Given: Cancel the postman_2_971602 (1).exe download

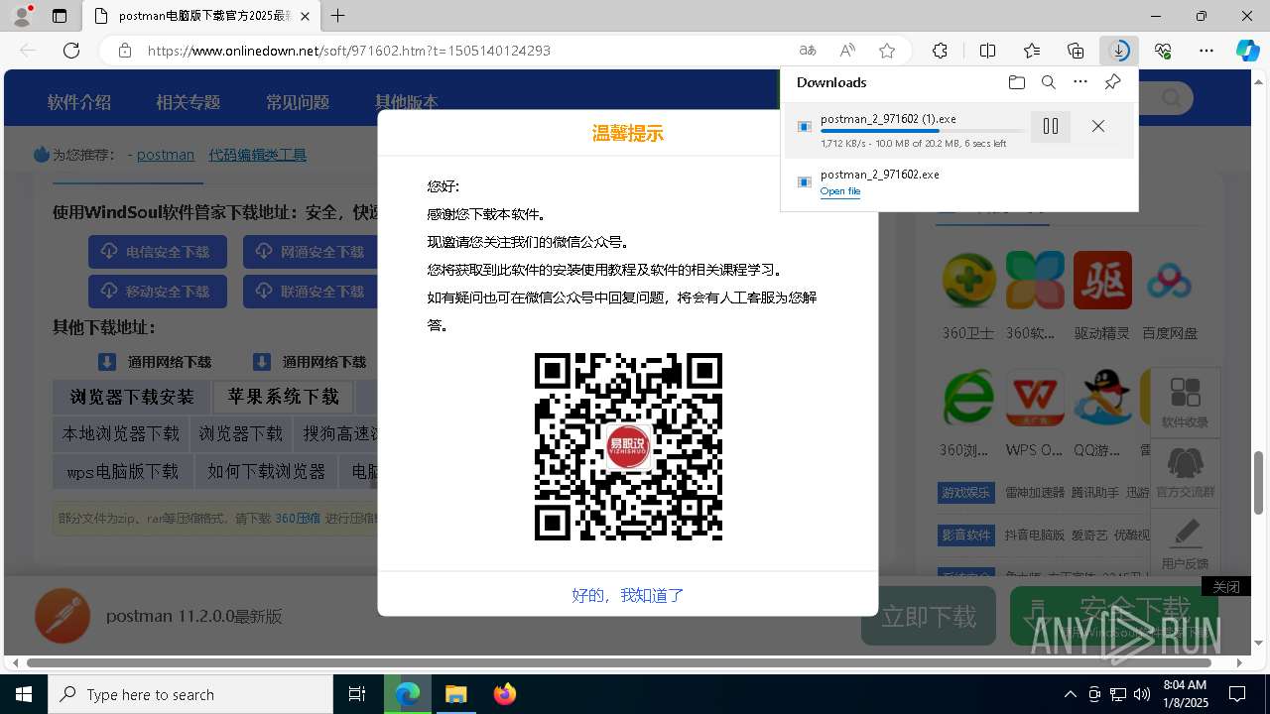Looking at the screenshot, I should coord(1097,126).
